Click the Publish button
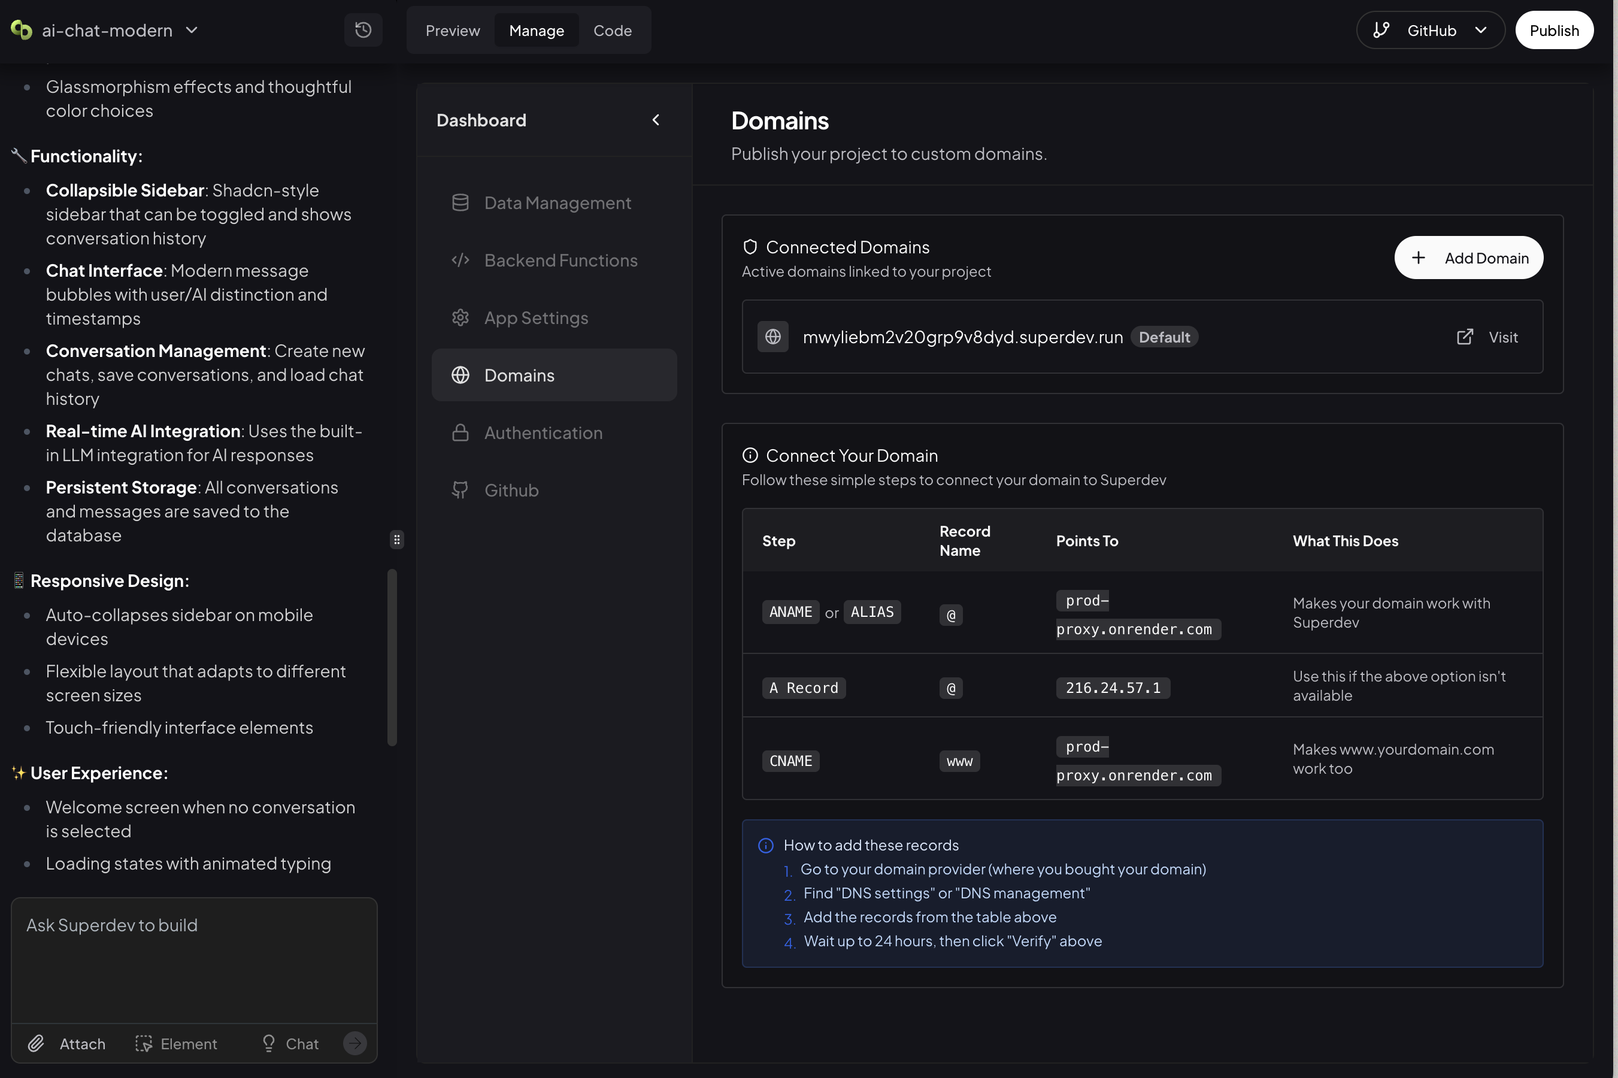1618x1078 pixels. [1554, 29]
